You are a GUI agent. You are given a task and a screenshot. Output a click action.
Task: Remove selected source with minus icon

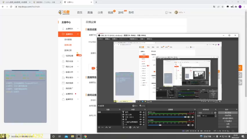click(x=127, y=127)
